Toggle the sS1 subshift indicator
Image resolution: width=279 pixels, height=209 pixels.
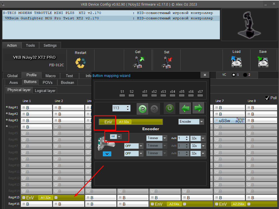click(x=145, y=95)
